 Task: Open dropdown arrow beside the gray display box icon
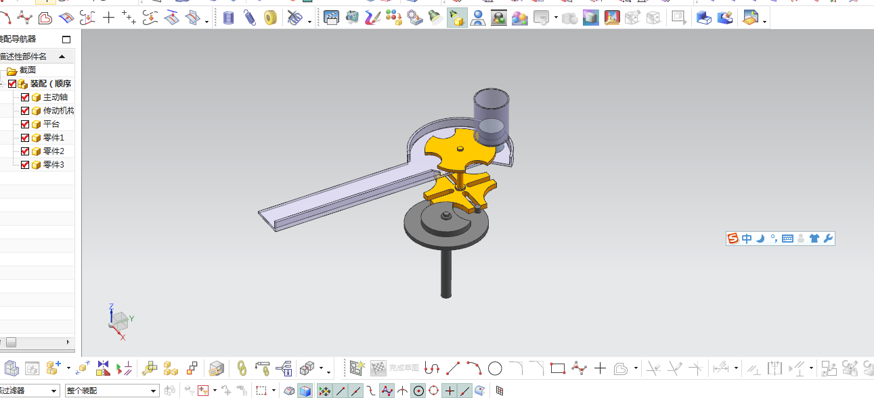[x=556, y=18]
